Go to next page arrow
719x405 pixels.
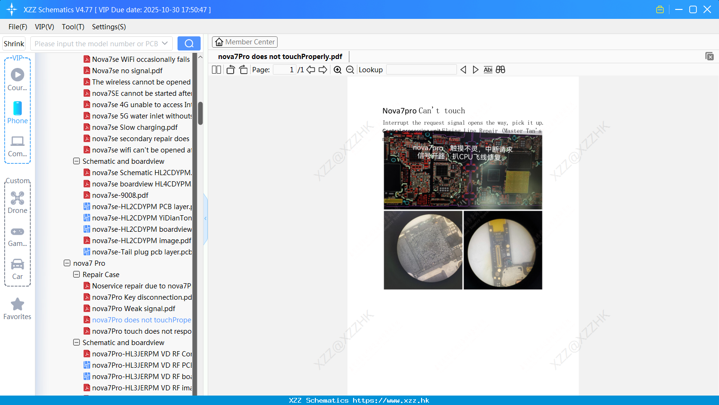point(323,69)
